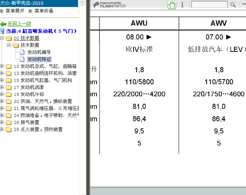The width and height of the screenshot is (246, 195).
Task: Expand 10 发动机总成、气缸、曲轴箱 node
Action: [x=2, y=66]
